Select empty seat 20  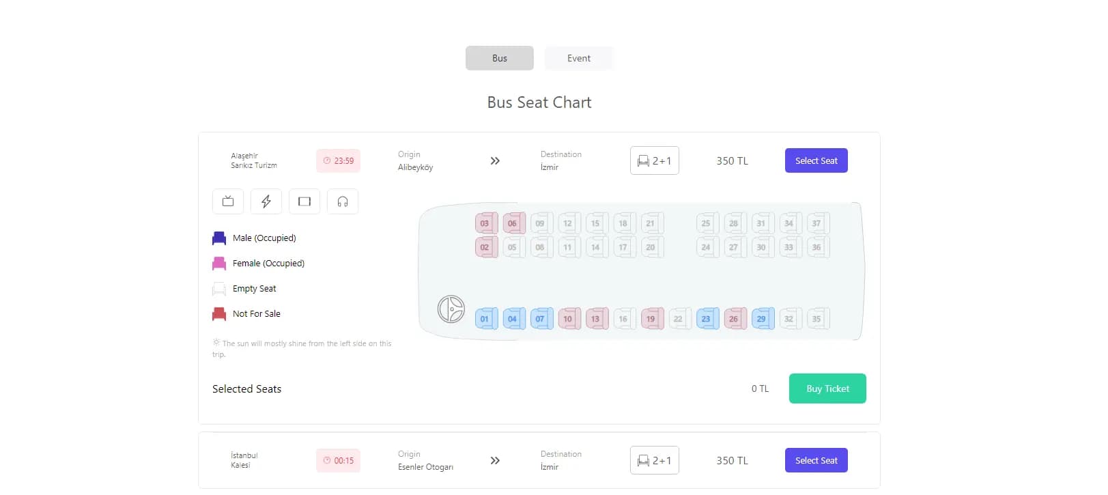coord(652,247)
